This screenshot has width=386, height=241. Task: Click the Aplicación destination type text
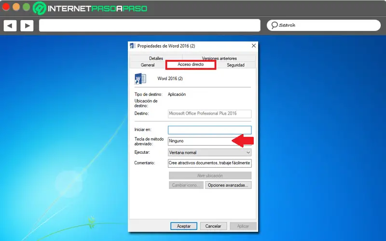(177, 94)
